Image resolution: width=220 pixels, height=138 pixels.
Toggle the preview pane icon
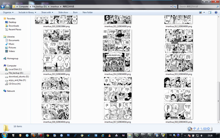pos(210,12)
